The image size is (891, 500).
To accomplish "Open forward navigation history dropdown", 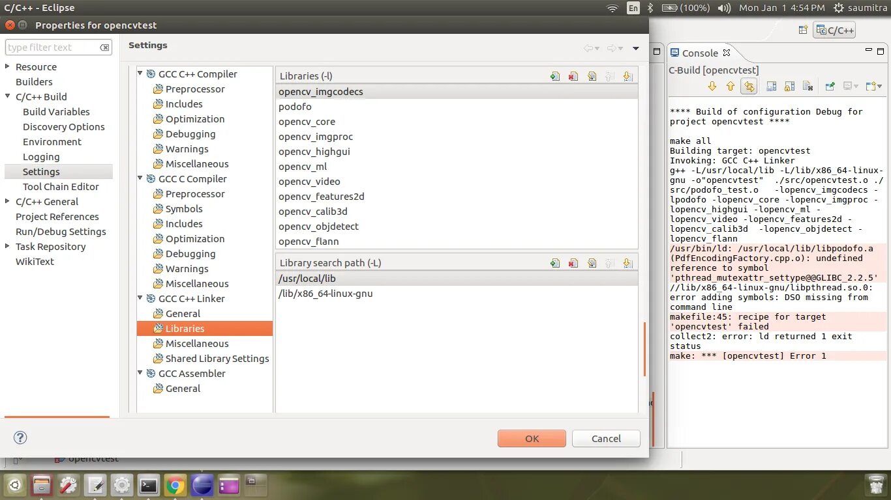I will pyautogui.click(x=620, y=48).
